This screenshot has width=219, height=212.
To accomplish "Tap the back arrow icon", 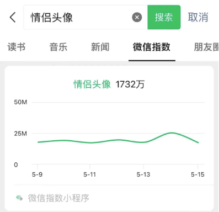I will [13, 17].
